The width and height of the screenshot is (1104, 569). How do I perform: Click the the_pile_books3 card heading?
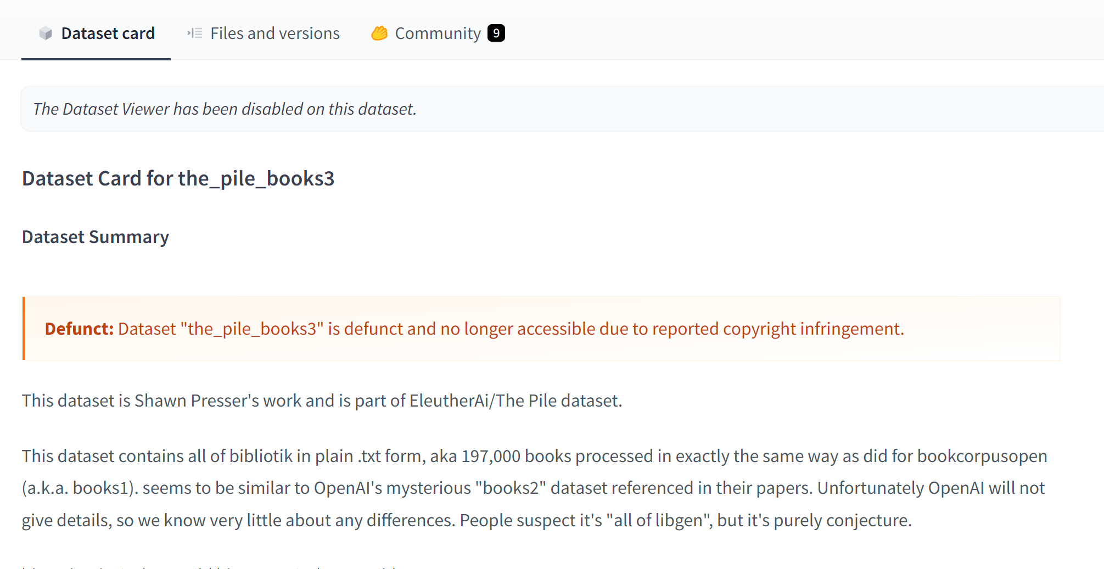178,179
